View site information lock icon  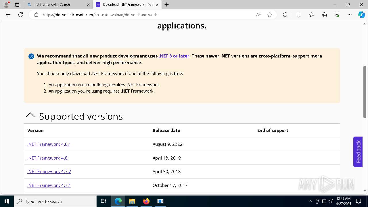tap(36, 15)
